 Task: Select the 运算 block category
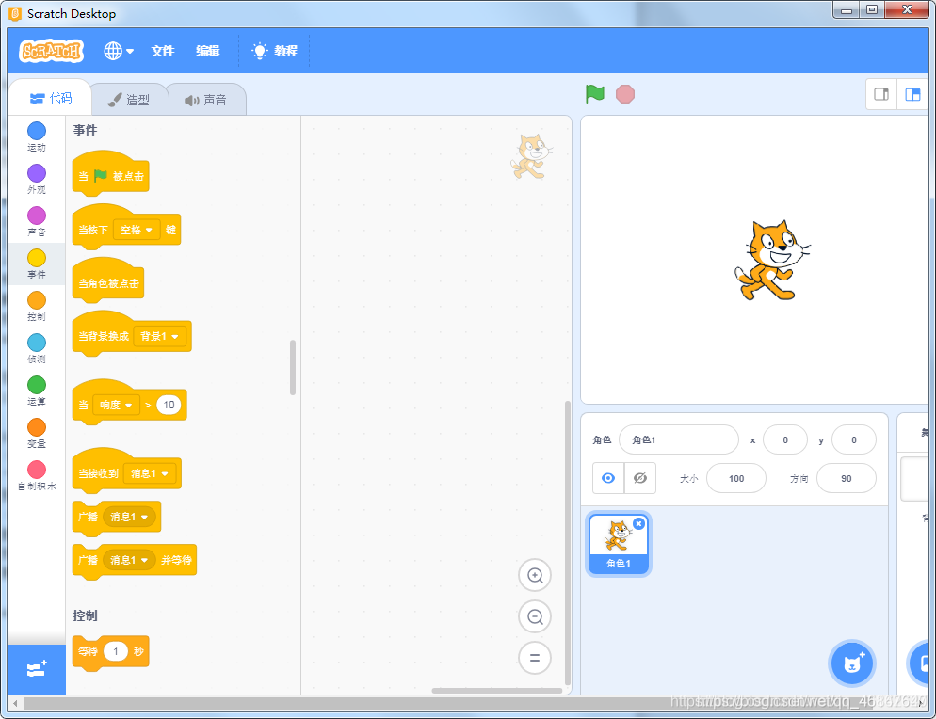tap(37, 391)
